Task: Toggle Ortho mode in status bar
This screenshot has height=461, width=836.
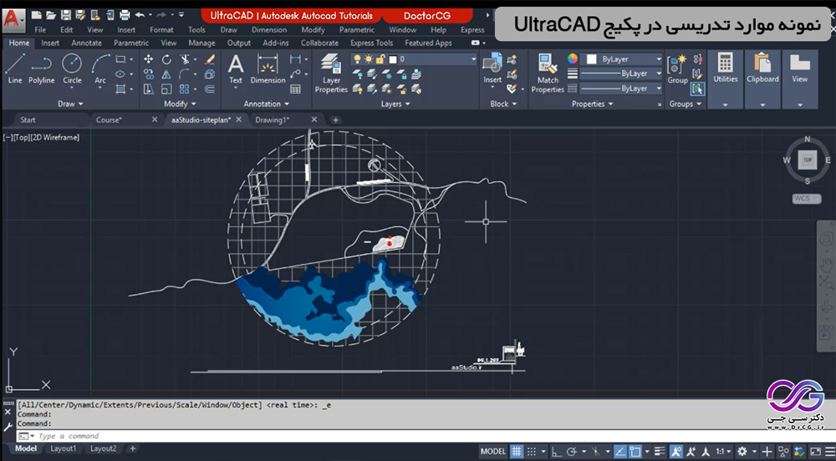Action: 557,452
